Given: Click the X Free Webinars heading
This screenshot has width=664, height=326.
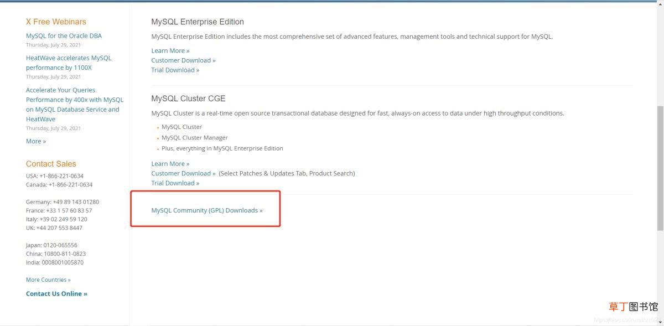Looking at the screenshot, I should click(x=56, y=22).
